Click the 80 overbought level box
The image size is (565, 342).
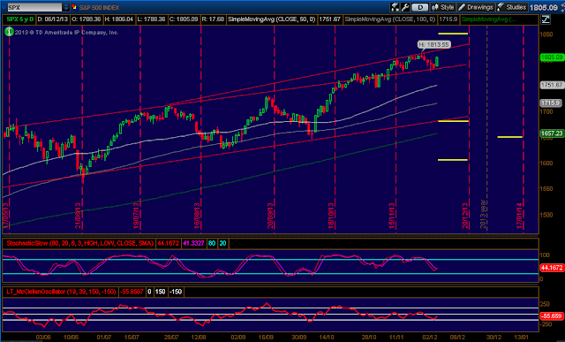212,244
